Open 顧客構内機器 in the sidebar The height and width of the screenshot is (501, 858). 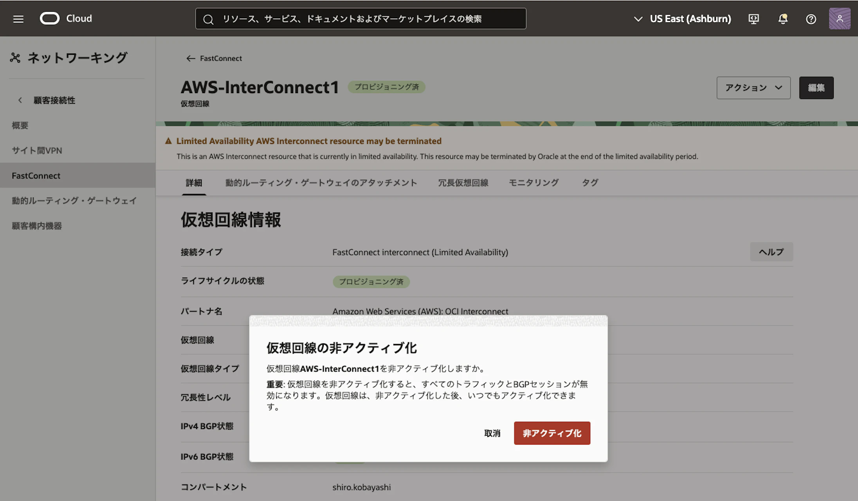[37, 226]
